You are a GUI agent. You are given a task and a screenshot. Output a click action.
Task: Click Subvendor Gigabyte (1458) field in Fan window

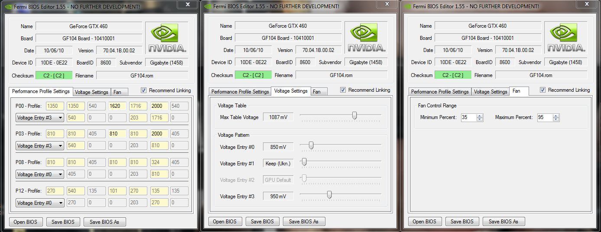tap(565, 62)
